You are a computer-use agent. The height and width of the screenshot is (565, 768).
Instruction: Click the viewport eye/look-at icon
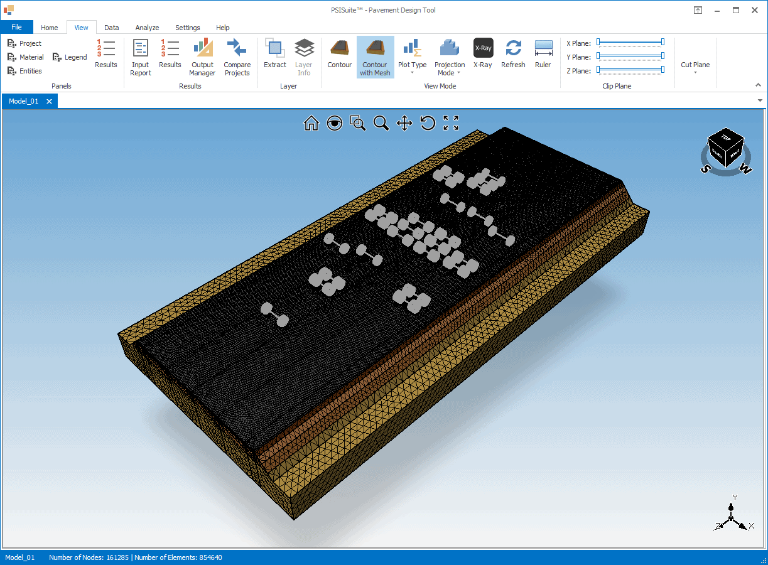click(335, 123)
